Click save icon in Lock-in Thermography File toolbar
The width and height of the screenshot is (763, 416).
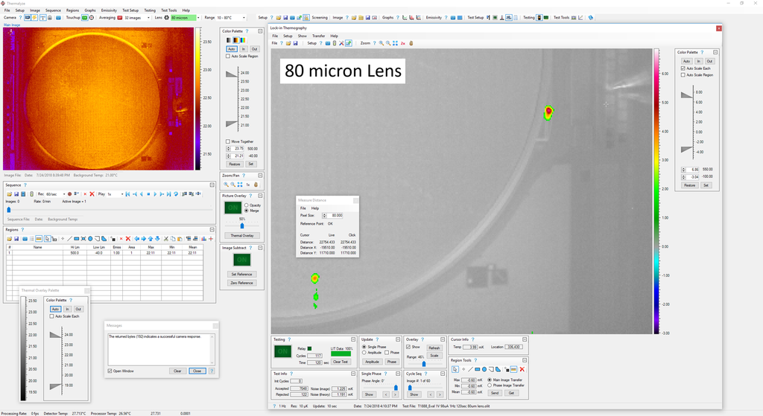295,43
